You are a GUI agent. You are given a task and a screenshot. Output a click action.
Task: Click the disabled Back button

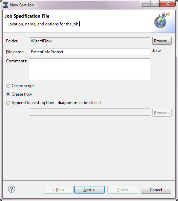58,189
